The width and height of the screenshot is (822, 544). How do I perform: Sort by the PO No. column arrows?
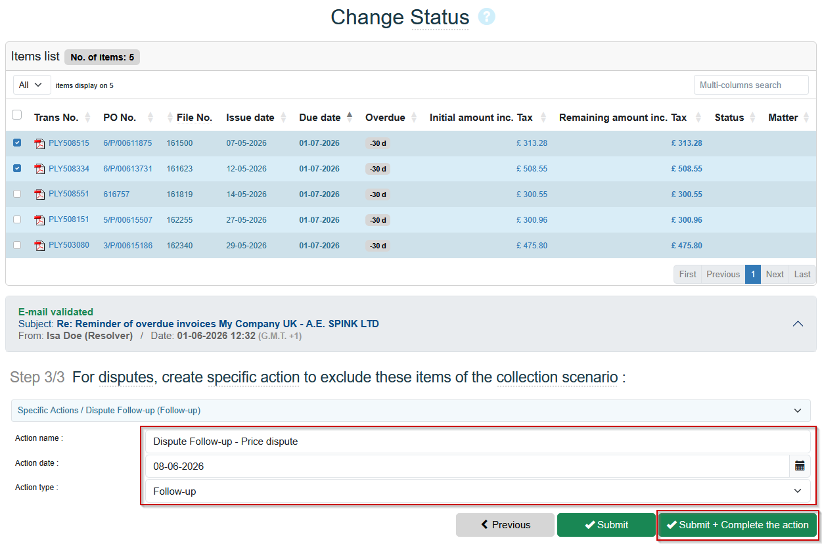(x=150, y=118)
